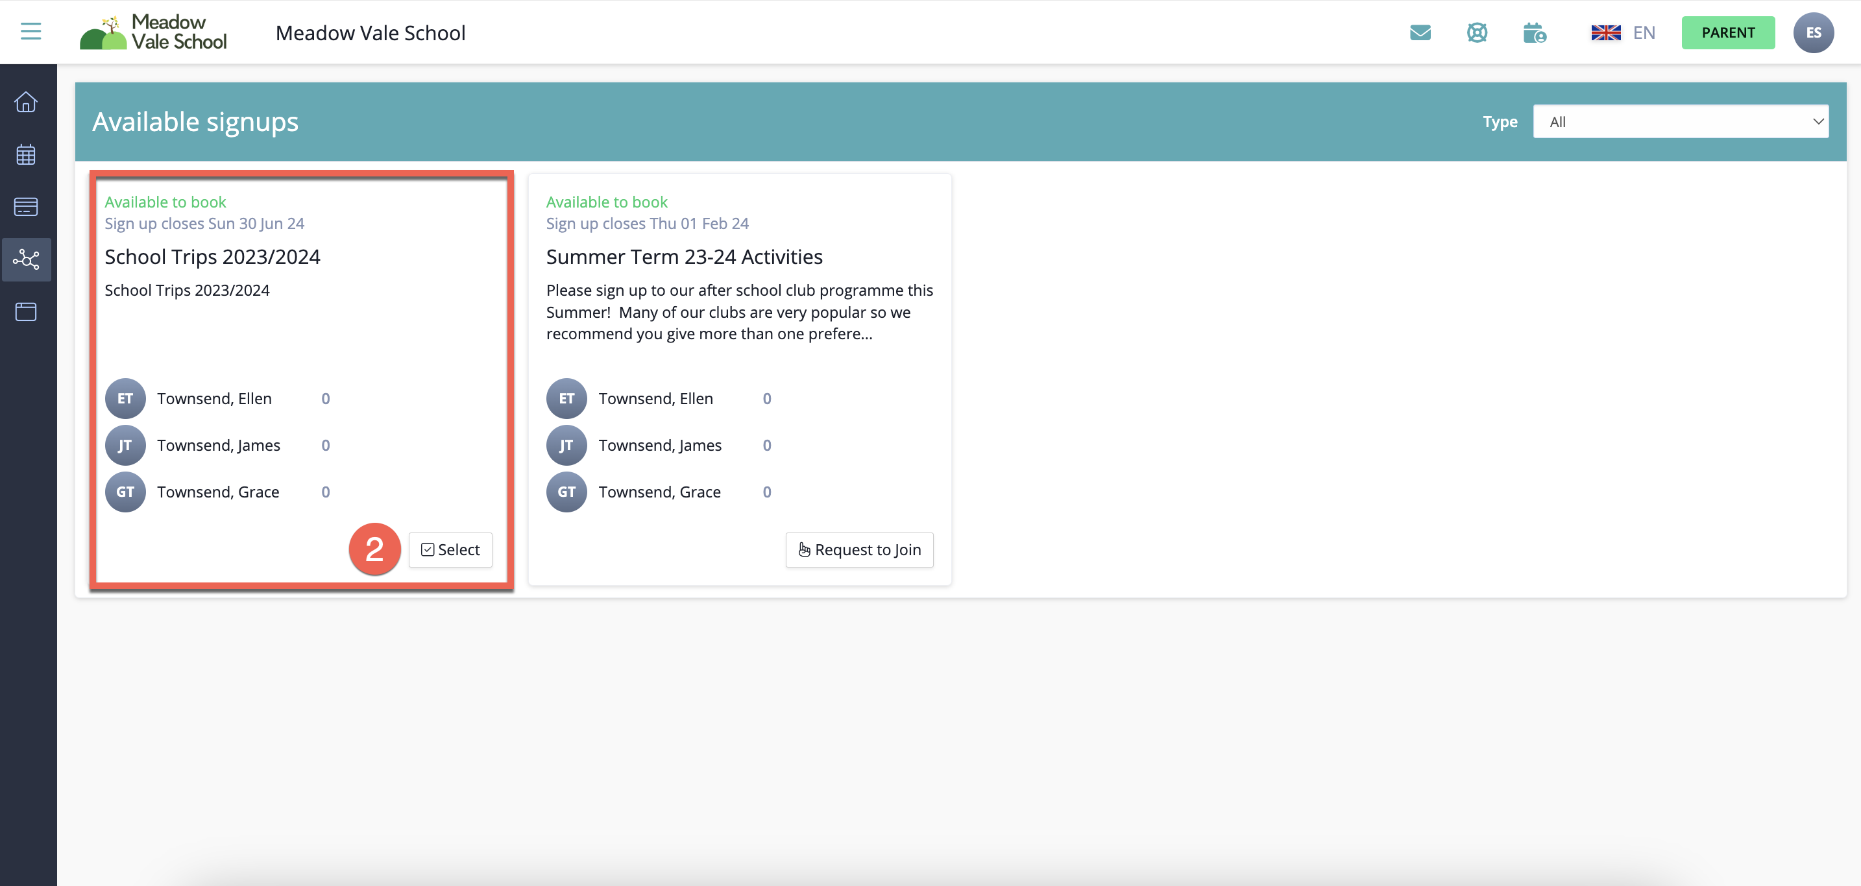Click Ellen Townsend's ET avatar in School Trips
This screenshot has width=1861, height=886.
tap(125, 399)
